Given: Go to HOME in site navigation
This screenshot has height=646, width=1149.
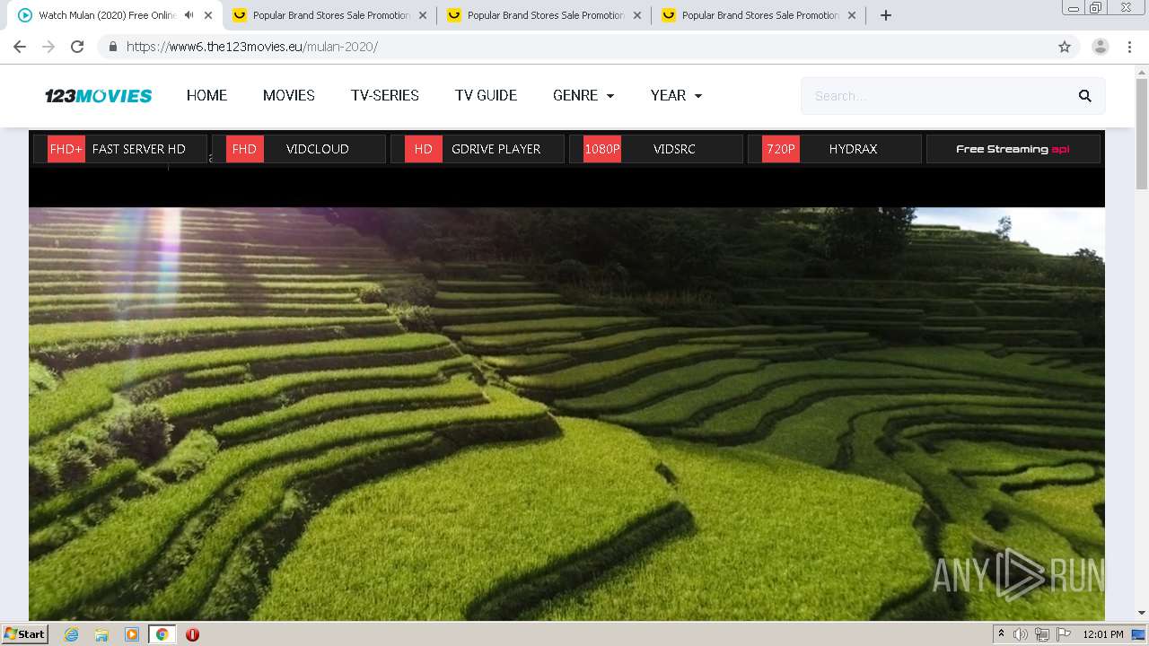Looking at the screenshot, I should 206,95.
